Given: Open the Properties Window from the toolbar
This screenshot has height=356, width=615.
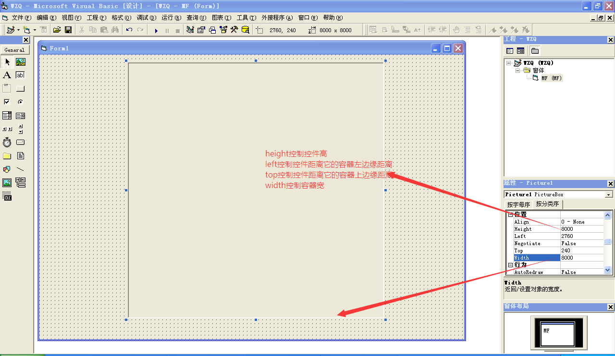Looking at the screenshot, I should pos(201,30).
